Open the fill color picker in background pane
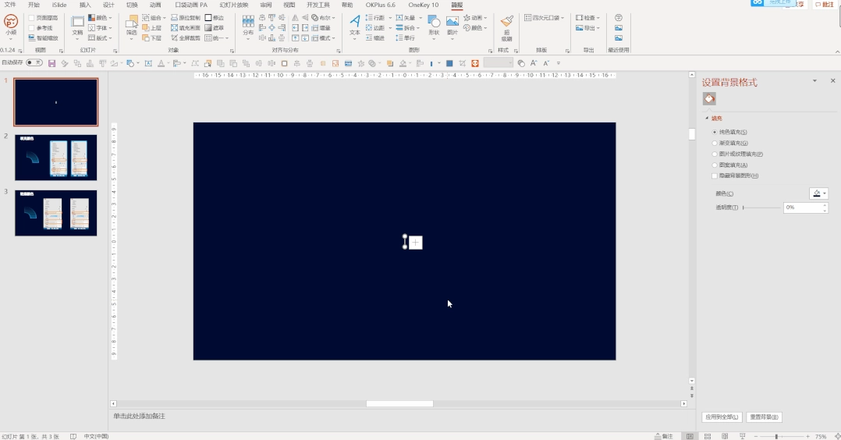 (x=818, y=193)
